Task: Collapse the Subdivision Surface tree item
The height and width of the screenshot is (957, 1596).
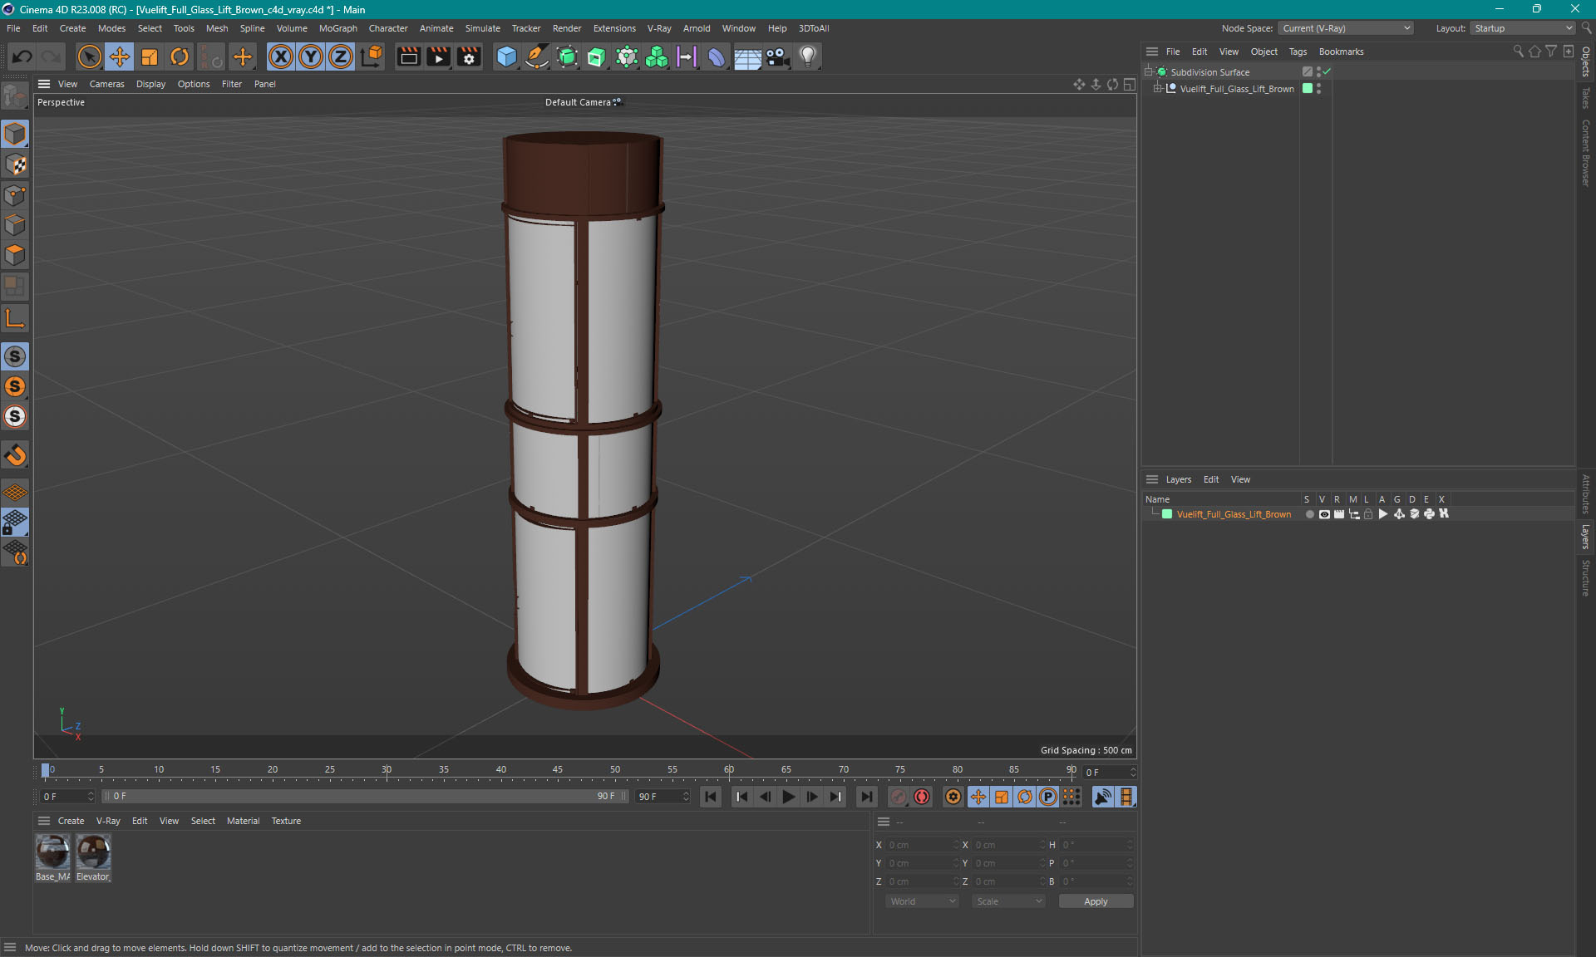Action: coord(1149,72)
